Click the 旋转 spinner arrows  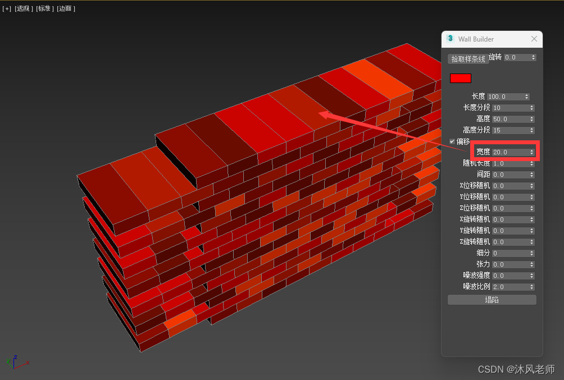pos(534,57)
